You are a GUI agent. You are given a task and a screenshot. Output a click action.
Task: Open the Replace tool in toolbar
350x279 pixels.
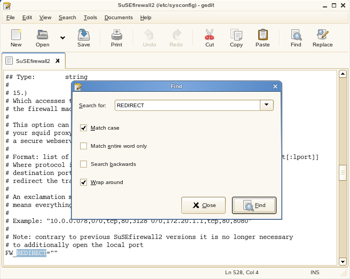pyautogui.click(x=323, y=38)
